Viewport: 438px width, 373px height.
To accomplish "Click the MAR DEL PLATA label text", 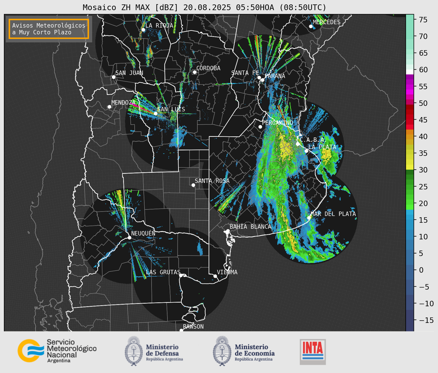I will coord(333,214).
